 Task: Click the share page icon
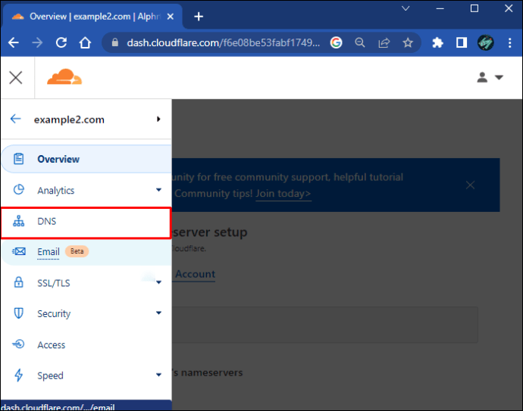[x=384, y=42]
